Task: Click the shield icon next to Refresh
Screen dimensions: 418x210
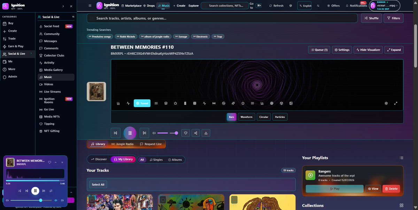Action: pos(291,6)
